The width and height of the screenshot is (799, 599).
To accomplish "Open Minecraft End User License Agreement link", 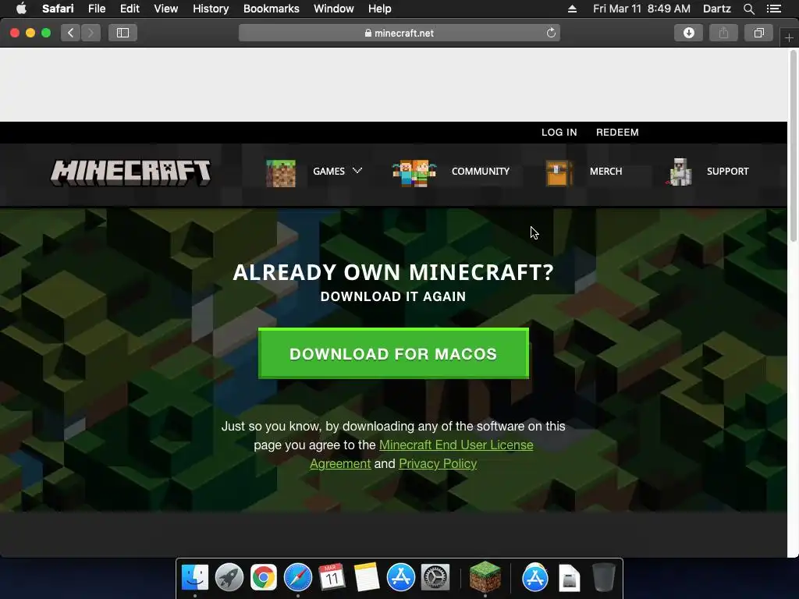I will tap(456, 445).
